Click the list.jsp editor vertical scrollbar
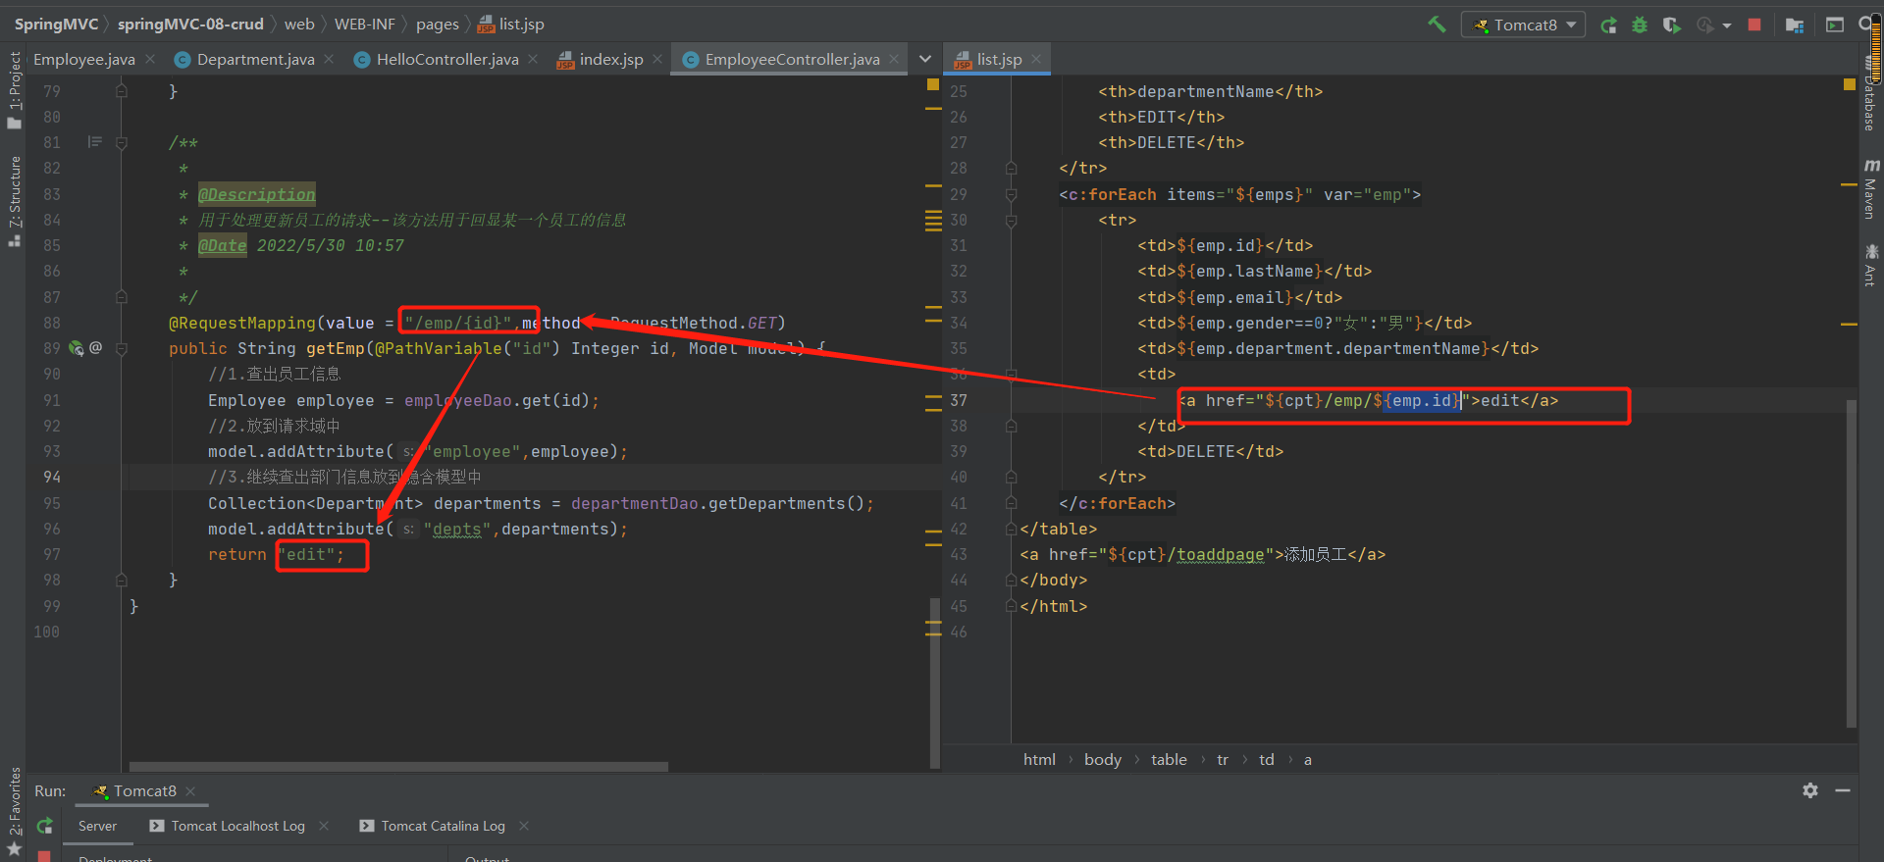Image resolution: width=1884 pixels, height=862 pixels. [x=1852, y=564]
